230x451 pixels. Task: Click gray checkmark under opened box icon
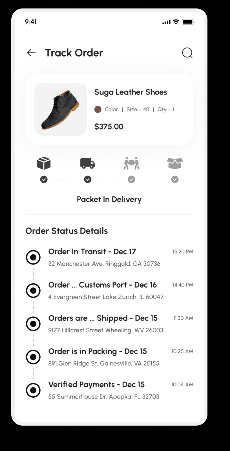(175, 179)
